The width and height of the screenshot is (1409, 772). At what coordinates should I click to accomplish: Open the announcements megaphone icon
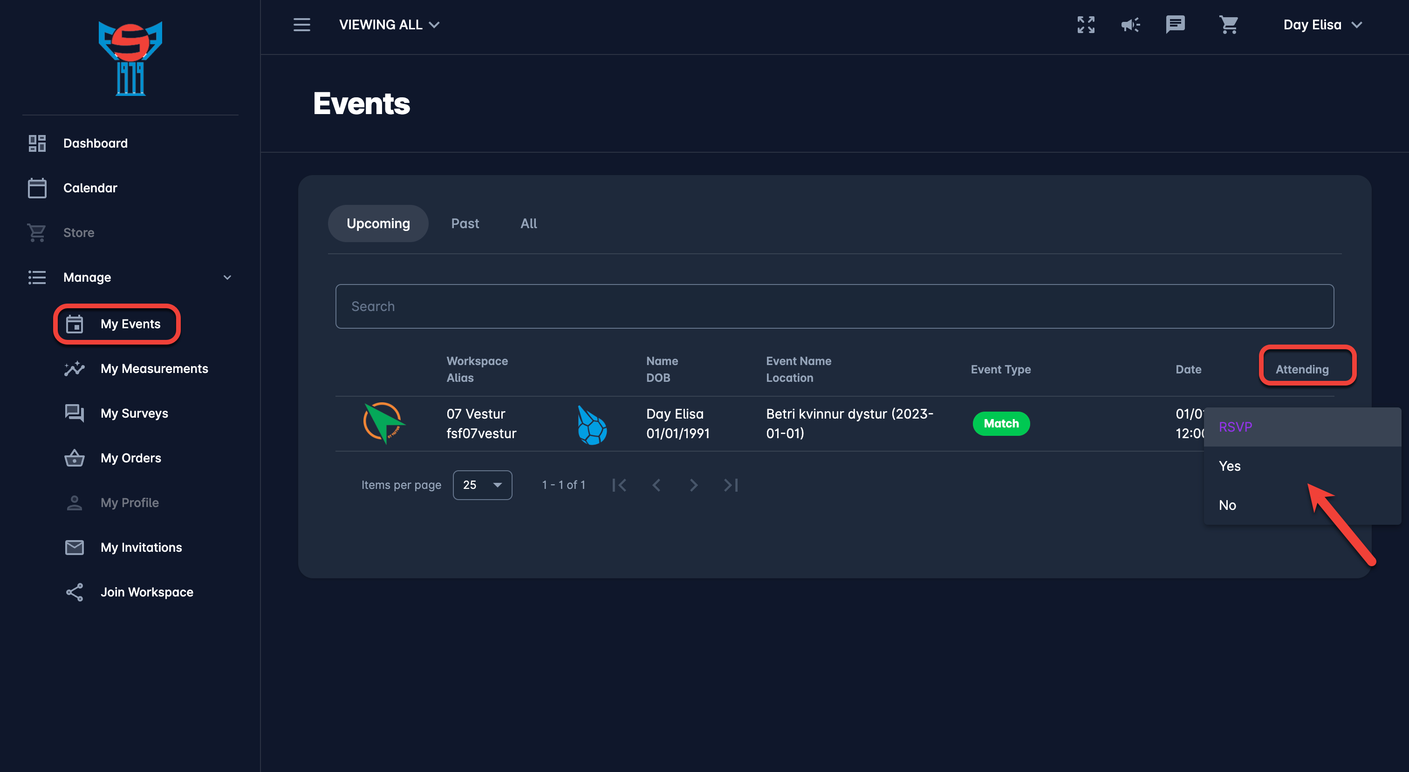(x=1130, y=25)
